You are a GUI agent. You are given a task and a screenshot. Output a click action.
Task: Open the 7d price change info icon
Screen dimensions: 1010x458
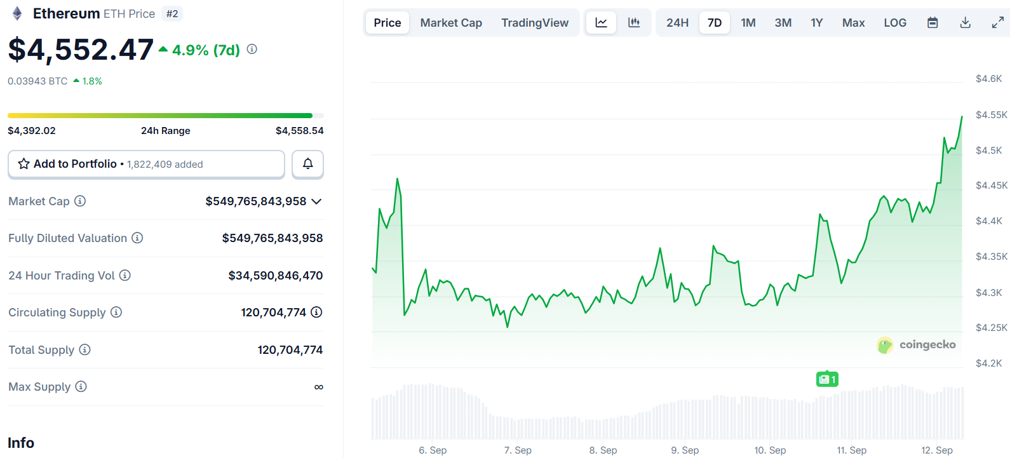tap(252, 49)
